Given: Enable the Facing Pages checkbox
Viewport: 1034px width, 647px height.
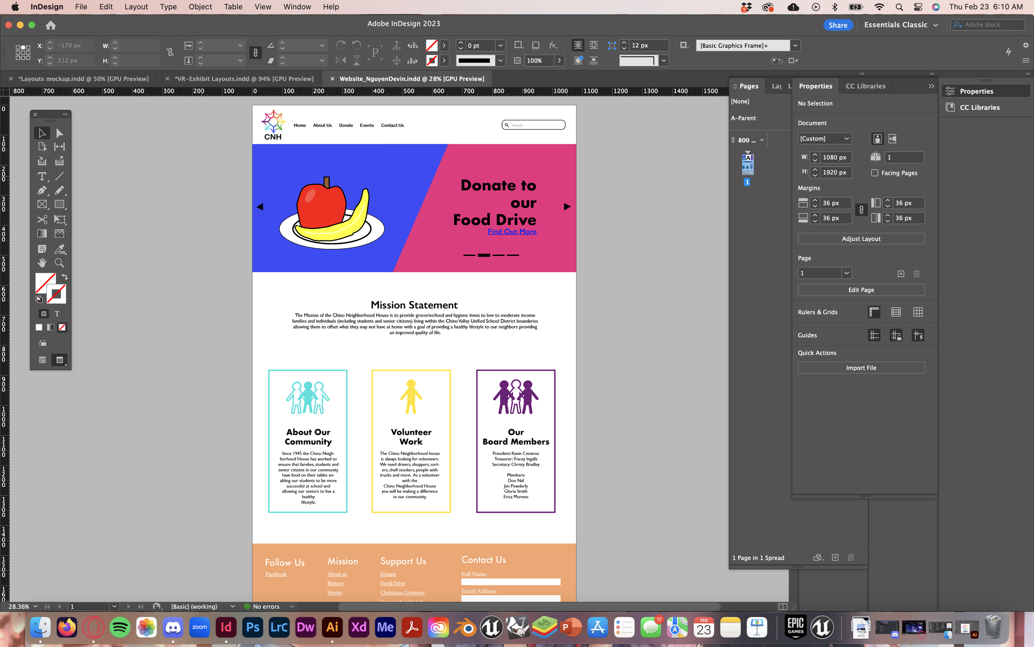Looking at the screenshot, I should (875, 173).
